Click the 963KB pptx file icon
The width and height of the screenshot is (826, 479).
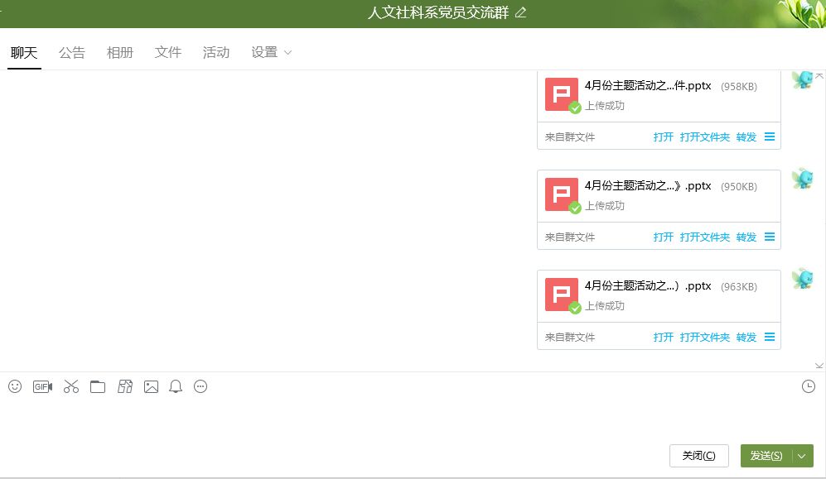click(x=562, y=295)
